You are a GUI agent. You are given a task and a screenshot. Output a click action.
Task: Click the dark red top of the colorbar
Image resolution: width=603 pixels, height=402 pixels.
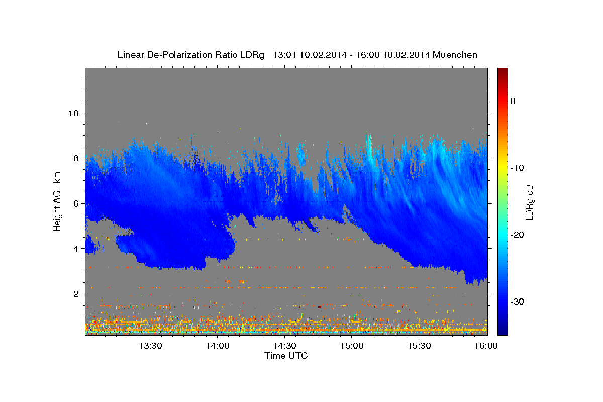pyautogui.click(x=502, y=73)
